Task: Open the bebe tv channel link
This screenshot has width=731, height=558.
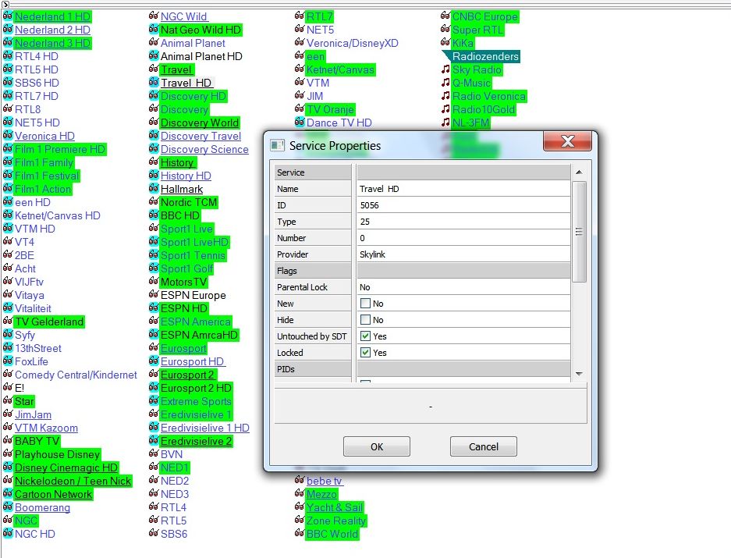Action: point(325,481)
